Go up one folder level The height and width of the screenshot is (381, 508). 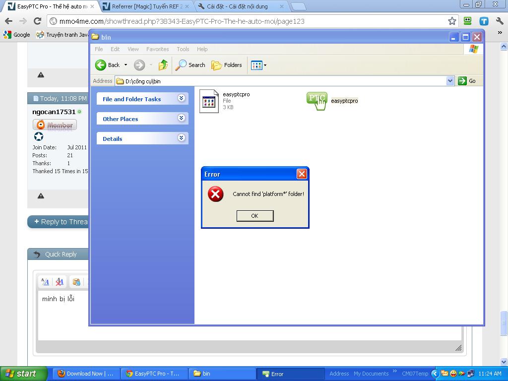[163, 65]
